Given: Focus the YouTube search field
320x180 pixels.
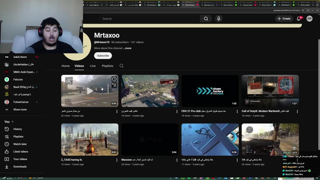Looking at the screenshot, I should (x=150, y=19).
